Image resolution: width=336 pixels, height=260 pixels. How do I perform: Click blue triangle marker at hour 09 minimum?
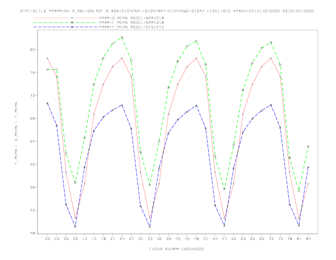click(75, 226)
